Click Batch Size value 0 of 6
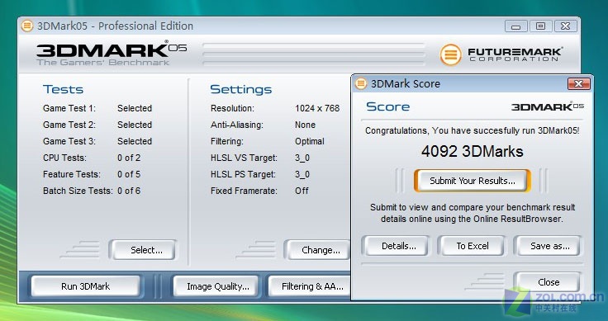The image size is (608, 321). pyautogui.click(x=129, y=191)
